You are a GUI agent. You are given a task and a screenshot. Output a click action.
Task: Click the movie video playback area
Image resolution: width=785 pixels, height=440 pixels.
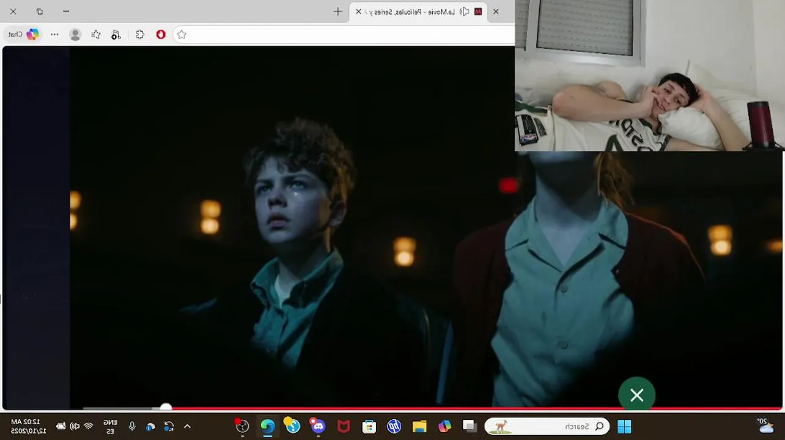(x=391, y=226)
